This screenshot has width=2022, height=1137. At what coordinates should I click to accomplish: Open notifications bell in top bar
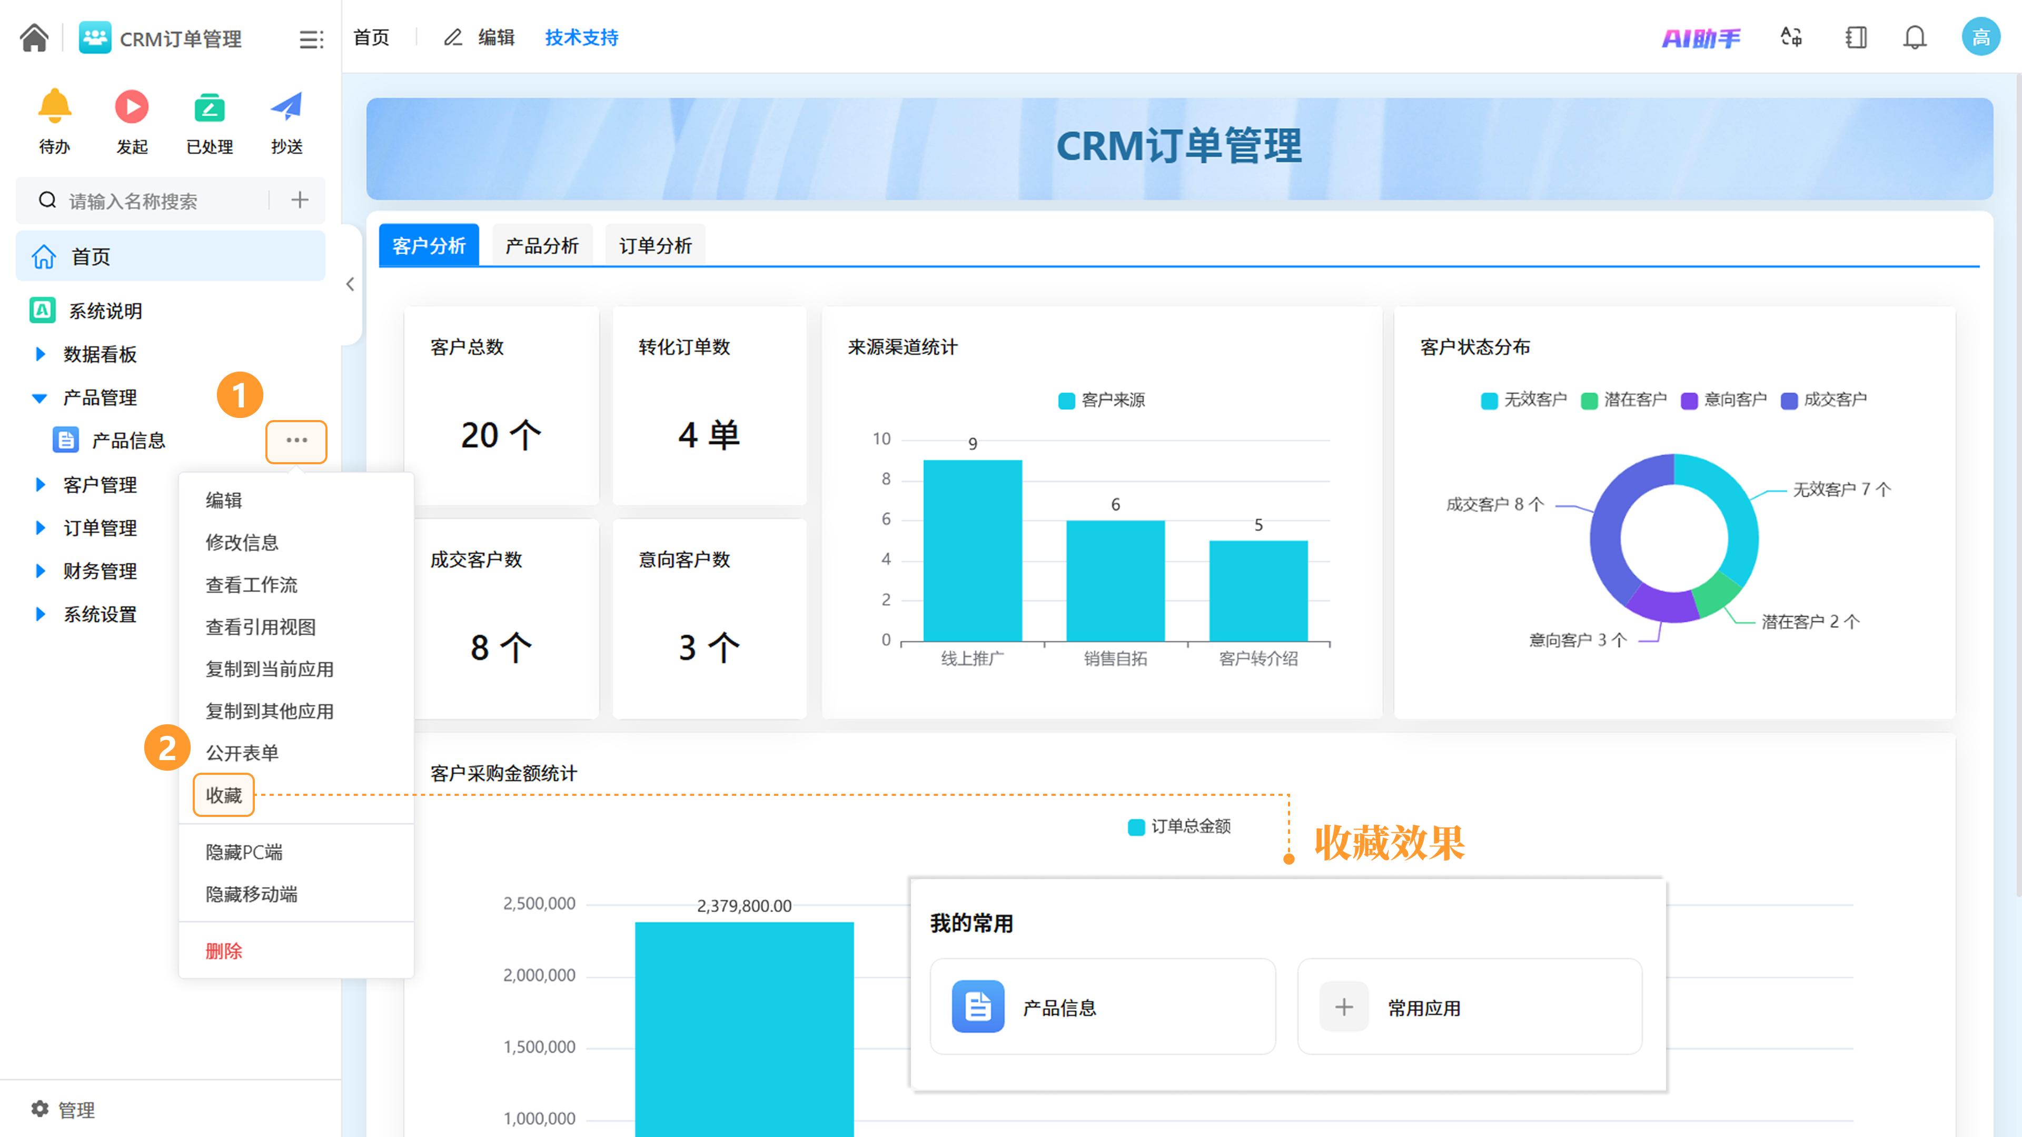[1915, 37]
